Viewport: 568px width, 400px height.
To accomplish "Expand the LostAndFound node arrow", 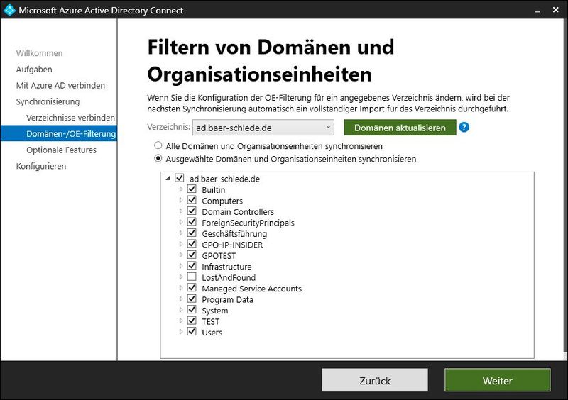I will (181, 277).
